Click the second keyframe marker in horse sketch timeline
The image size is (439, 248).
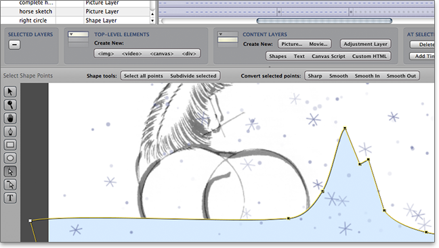tap(350, 12)
